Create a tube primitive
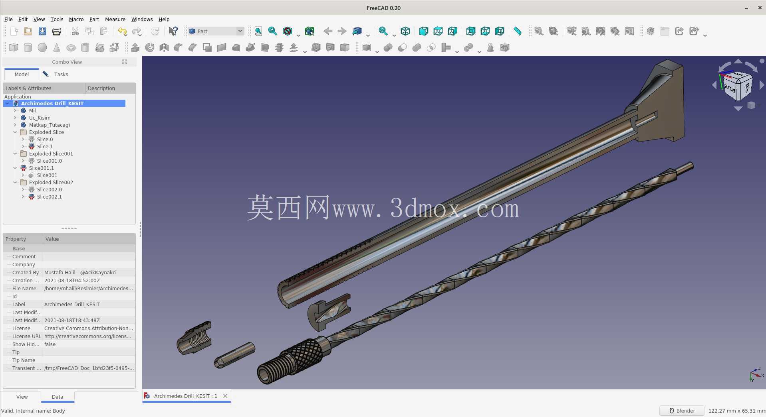The image size is (766, 417). click(x=85, y=48)
